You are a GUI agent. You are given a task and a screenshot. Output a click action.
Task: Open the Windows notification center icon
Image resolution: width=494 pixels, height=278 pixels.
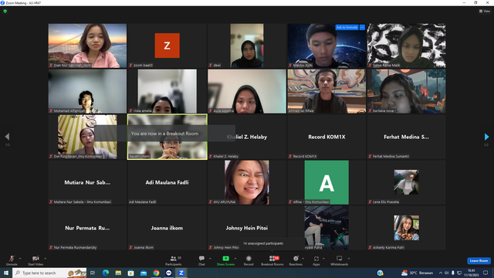(x=486, y=273)
